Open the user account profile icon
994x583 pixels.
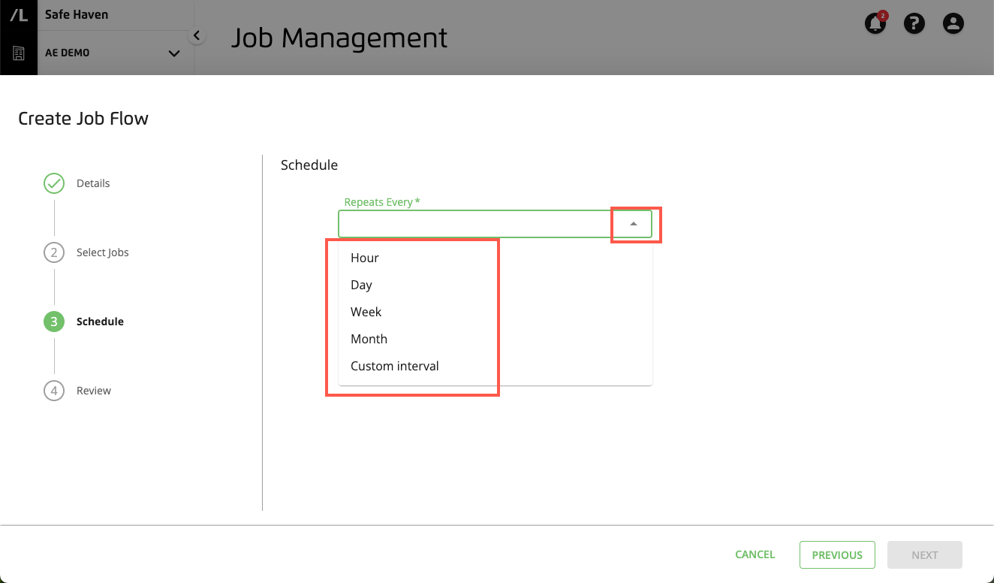[953, 23]
